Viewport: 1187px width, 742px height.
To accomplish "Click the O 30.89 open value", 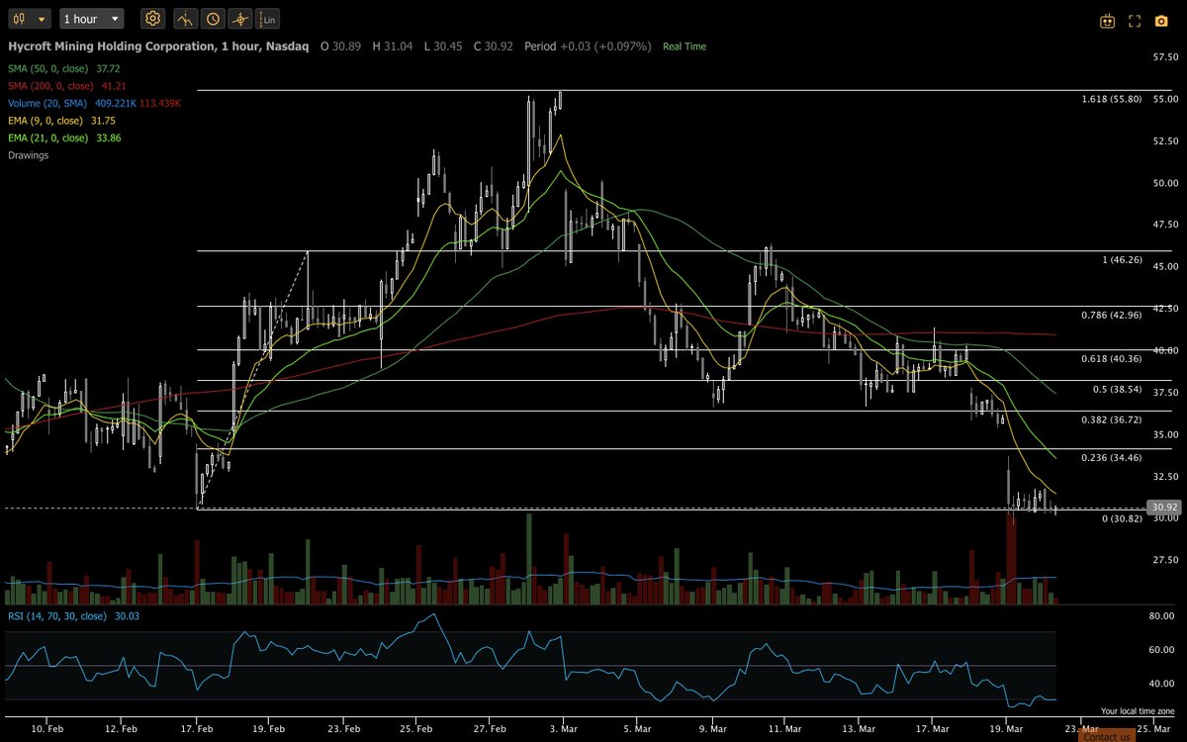I will tap(341, 46).
